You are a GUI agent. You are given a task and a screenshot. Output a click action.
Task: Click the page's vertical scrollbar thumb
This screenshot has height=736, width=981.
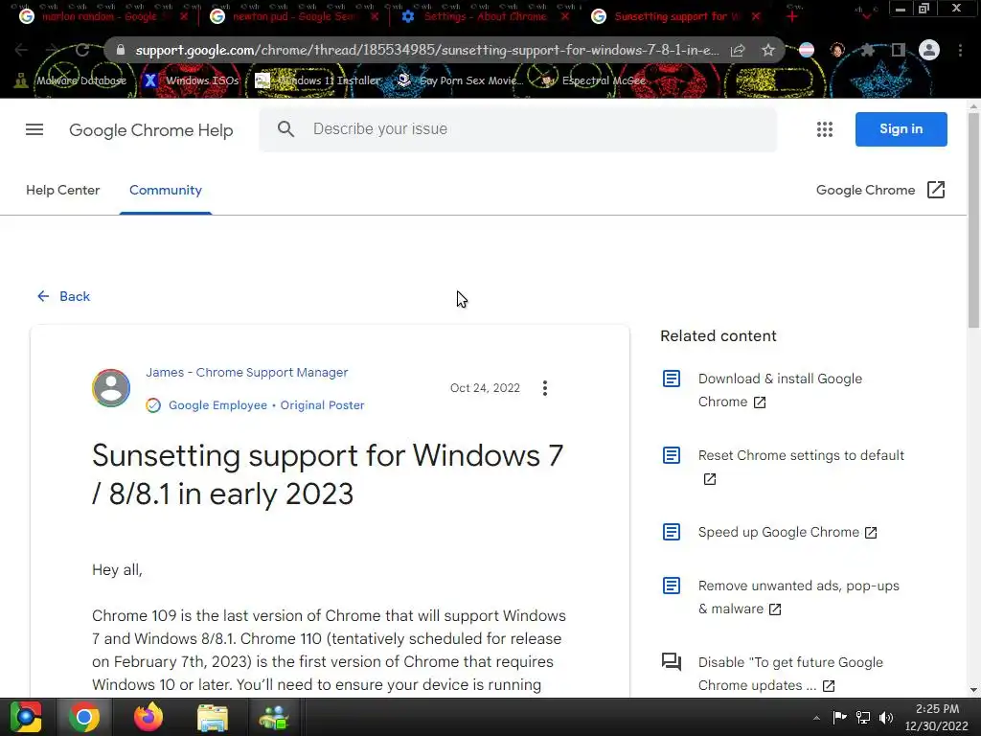click(x=973, y=220)
